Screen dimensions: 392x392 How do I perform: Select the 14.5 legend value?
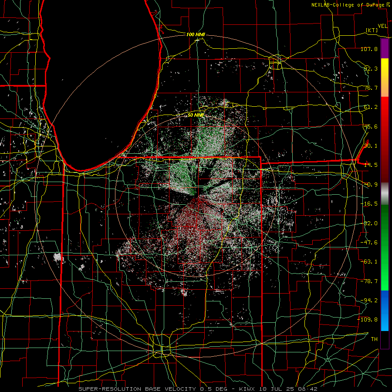click(371, 165)
